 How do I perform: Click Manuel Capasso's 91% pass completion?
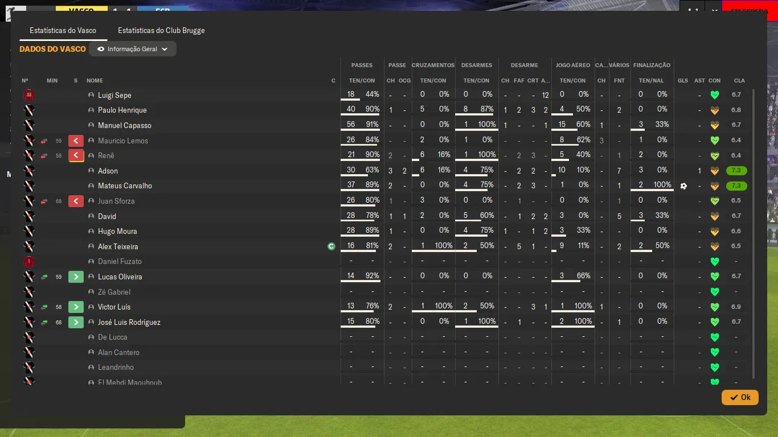372,125
